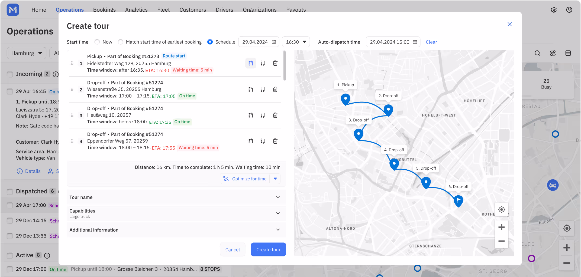Click move-to-top icon for stop 4 Eppendorfer Weg

point(251,141)
